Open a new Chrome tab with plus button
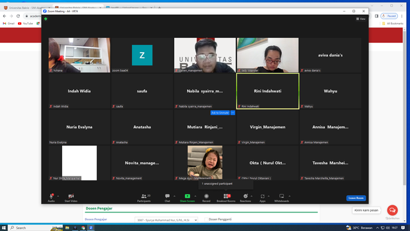 click(x=160, y=8)
